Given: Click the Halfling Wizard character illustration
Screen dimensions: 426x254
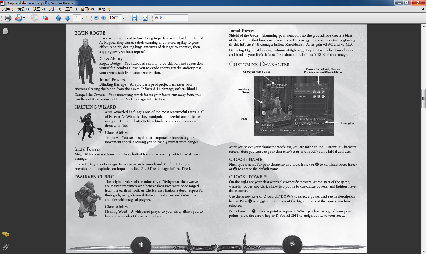Looking at the screenshot, I should point(89,126).
